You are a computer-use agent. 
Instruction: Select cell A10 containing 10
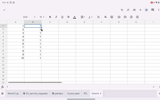pos(15,58)
